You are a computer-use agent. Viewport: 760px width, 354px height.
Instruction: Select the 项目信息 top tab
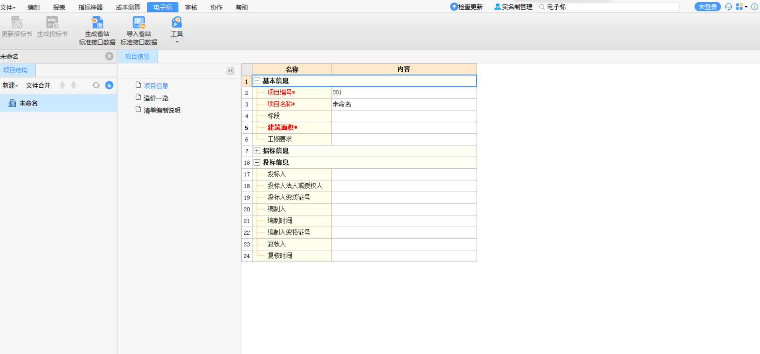tap(137, 56)
